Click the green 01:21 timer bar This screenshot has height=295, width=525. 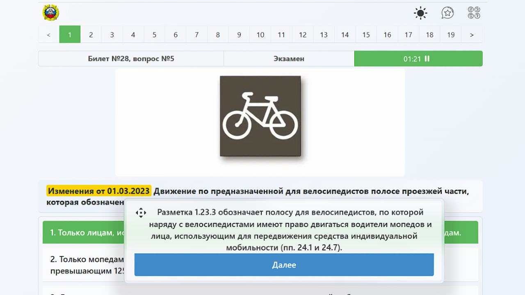point(418,59)
